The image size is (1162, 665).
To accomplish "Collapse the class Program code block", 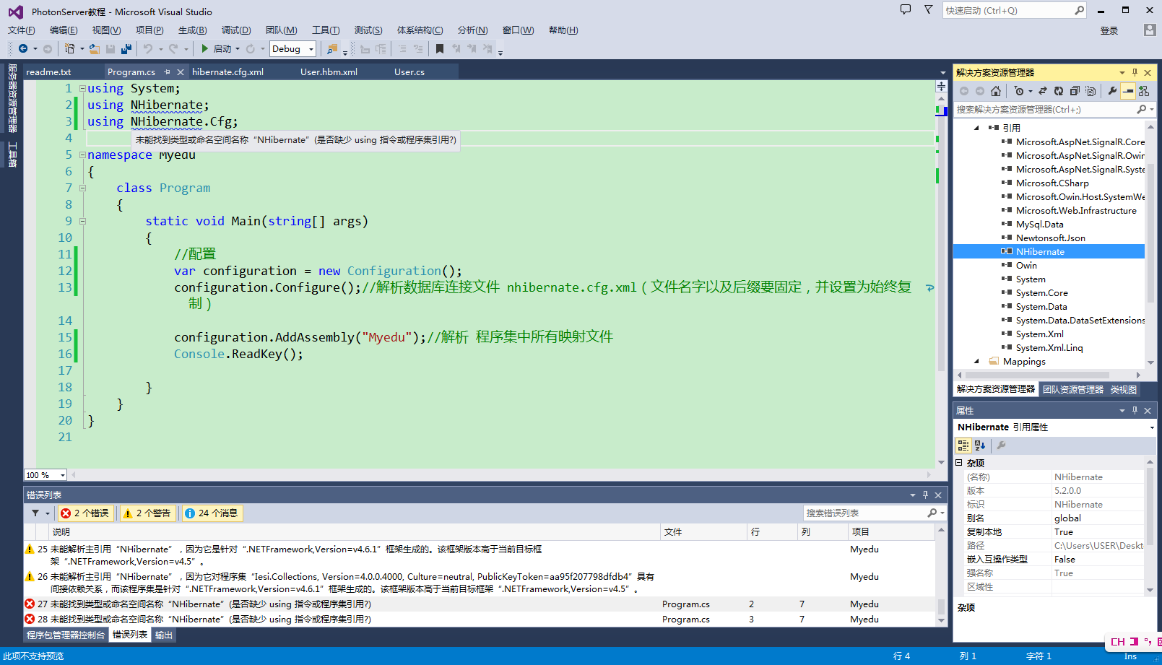I will [82, 188].
